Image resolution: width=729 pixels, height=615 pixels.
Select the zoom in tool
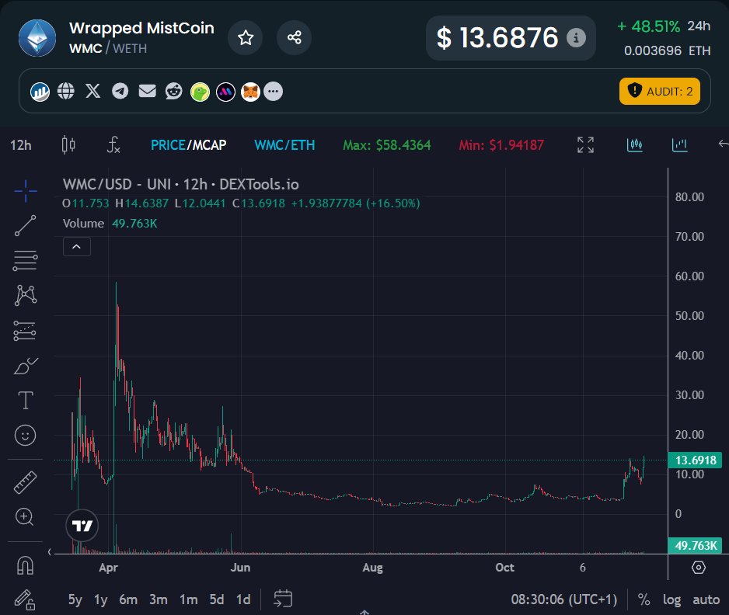click(25, 517)
